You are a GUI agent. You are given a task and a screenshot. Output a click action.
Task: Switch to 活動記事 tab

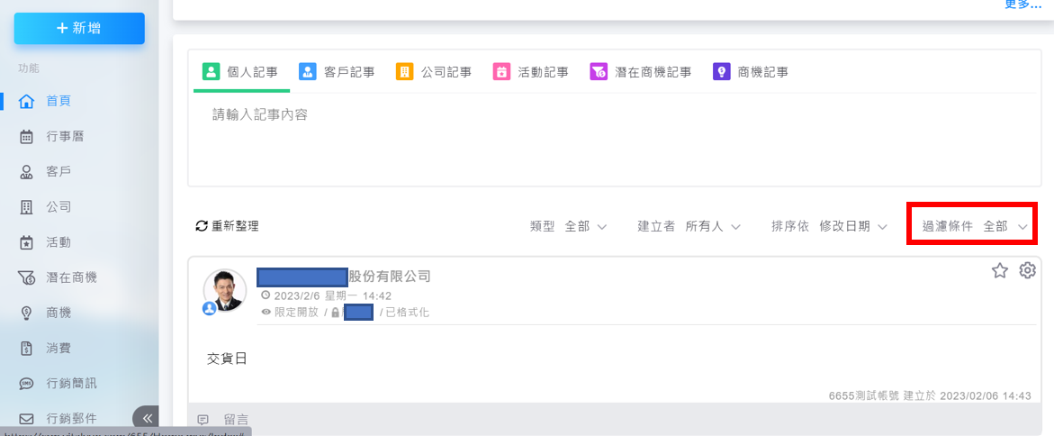(531, 72)
